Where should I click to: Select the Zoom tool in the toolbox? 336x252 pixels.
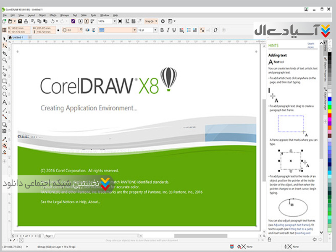pyautogui.click(x=5, y=60)
